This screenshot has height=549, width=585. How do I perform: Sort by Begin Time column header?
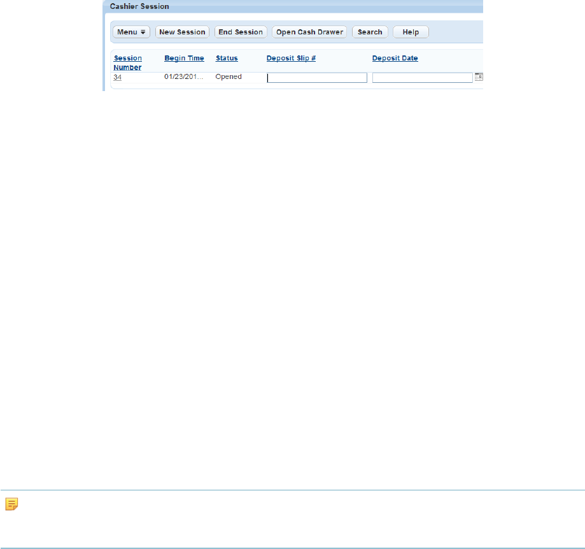185,58
